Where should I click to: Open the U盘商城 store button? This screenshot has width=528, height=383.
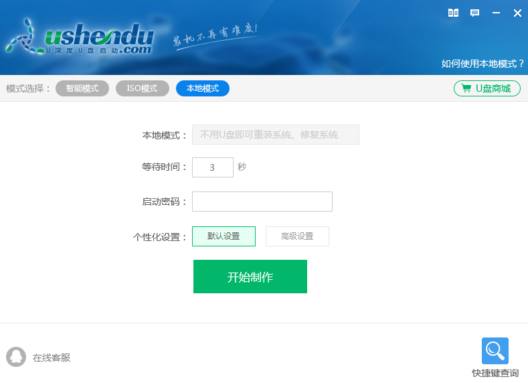coord(487,88)
